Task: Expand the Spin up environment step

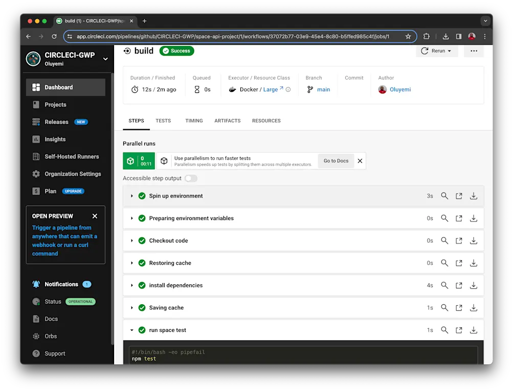Action: pos(132,196)
